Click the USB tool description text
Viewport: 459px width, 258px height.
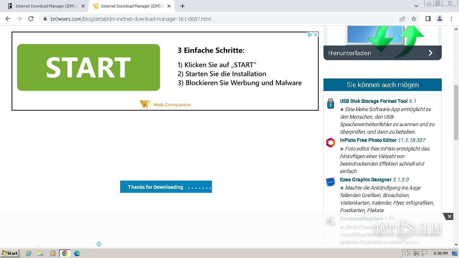387,120
